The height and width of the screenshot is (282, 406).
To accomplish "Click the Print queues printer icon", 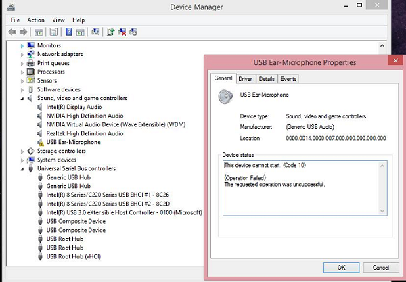I will pos(31,63).
